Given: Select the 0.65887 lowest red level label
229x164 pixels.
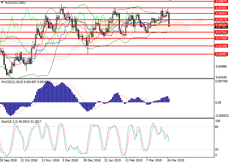Looking at the screenshot, I should 220,54.
